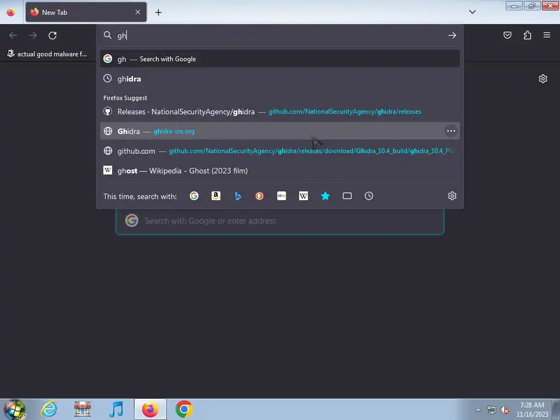Open a new tab with plus button

pyautogui.click(x=158, y=13)
